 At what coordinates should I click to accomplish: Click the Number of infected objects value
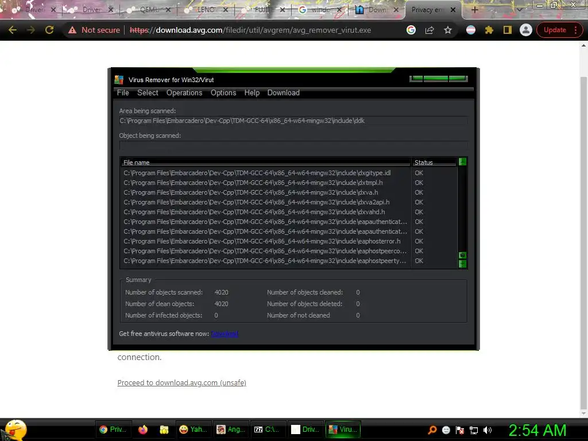click(x=216, y=315)
